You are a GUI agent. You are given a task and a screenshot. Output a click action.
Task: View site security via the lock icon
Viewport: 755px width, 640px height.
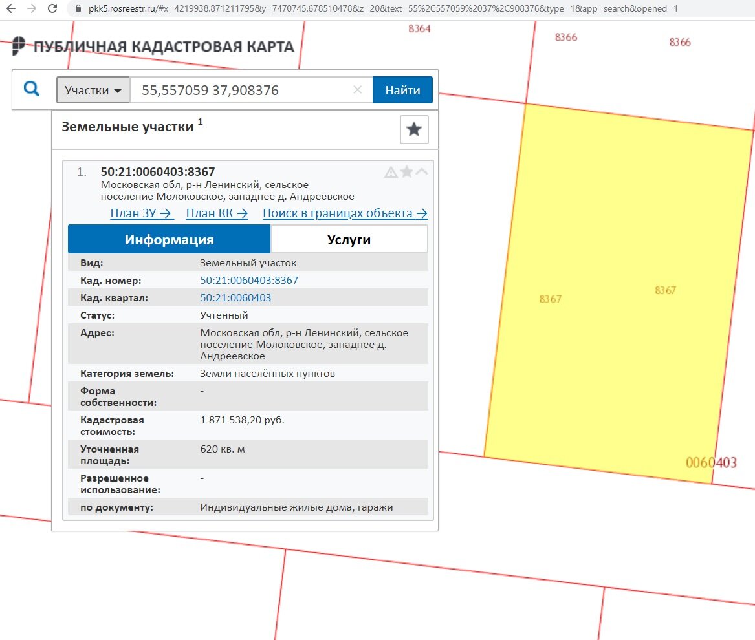(78, 8)
